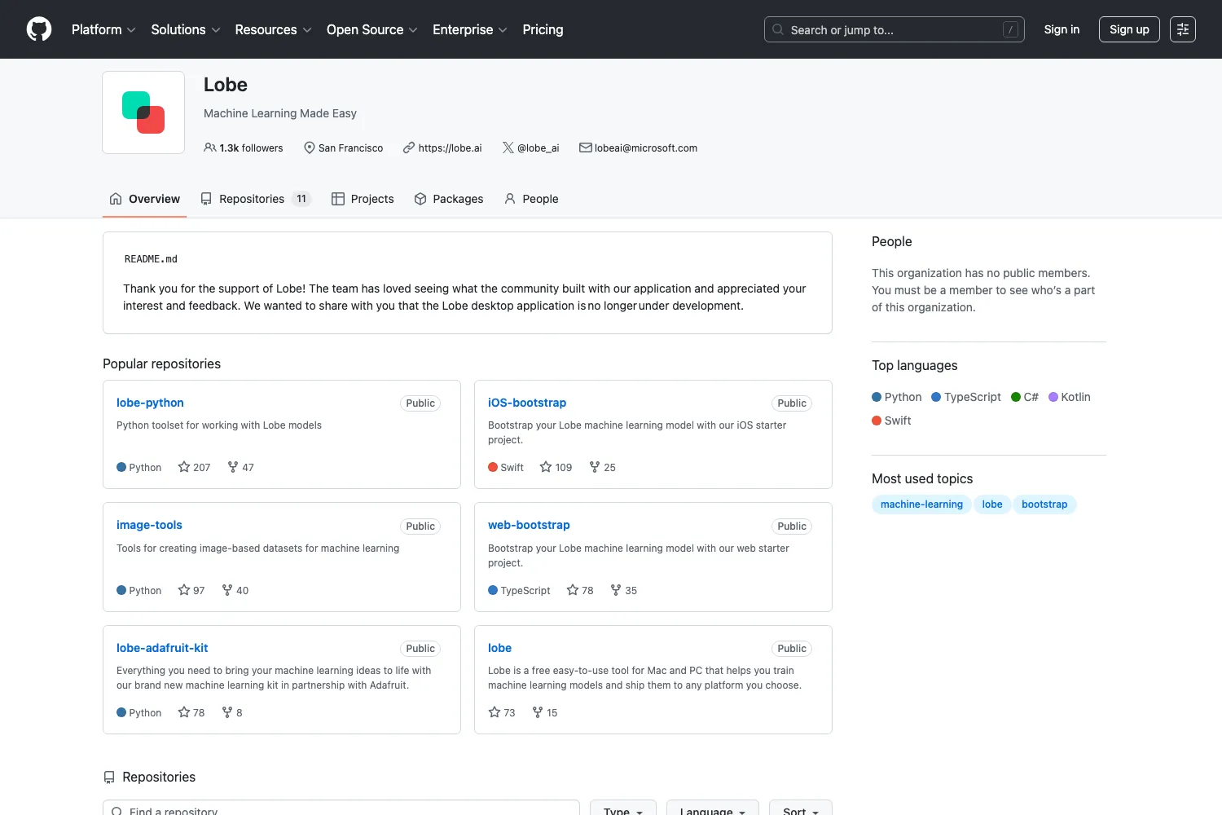Open the image-tools repository link

point(149,526)
